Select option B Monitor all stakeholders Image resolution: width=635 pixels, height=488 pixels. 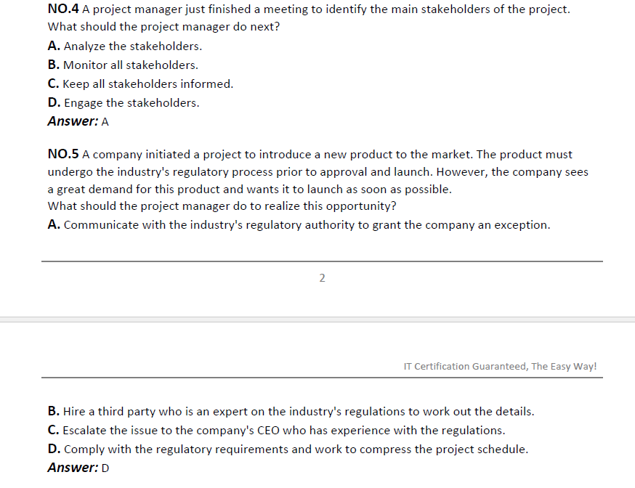click(x=123, y=65)
